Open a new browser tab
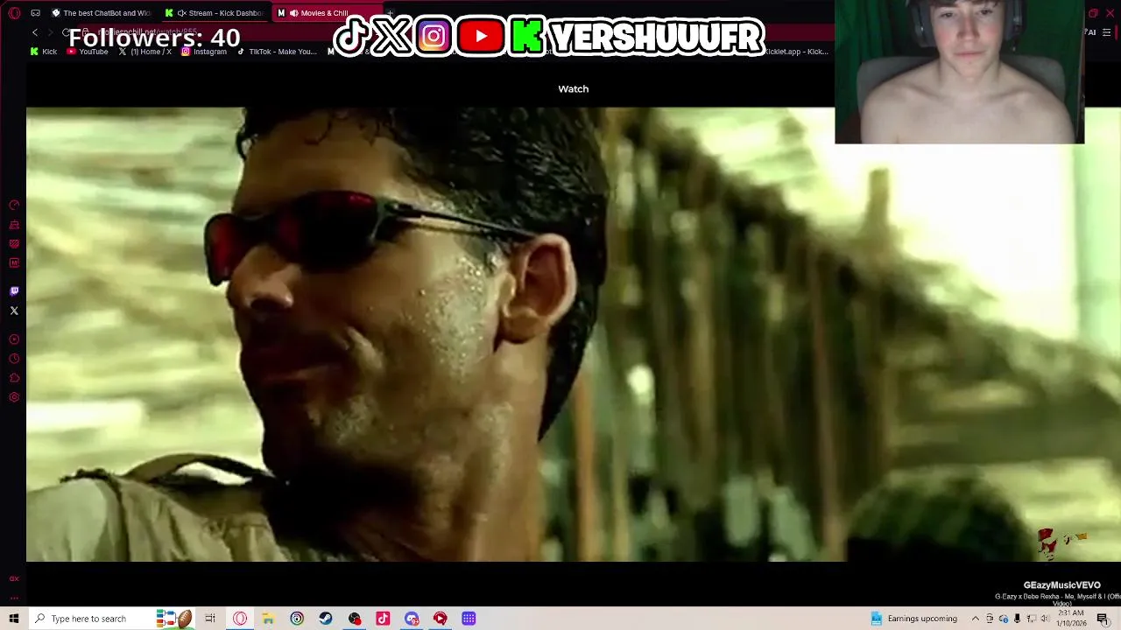The image size is (1121, 630). tap(391, 13)
